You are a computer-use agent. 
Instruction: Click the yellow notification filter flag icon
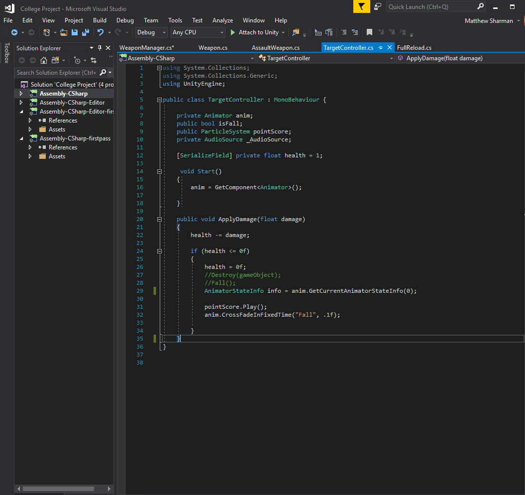(x=362, y=6)
